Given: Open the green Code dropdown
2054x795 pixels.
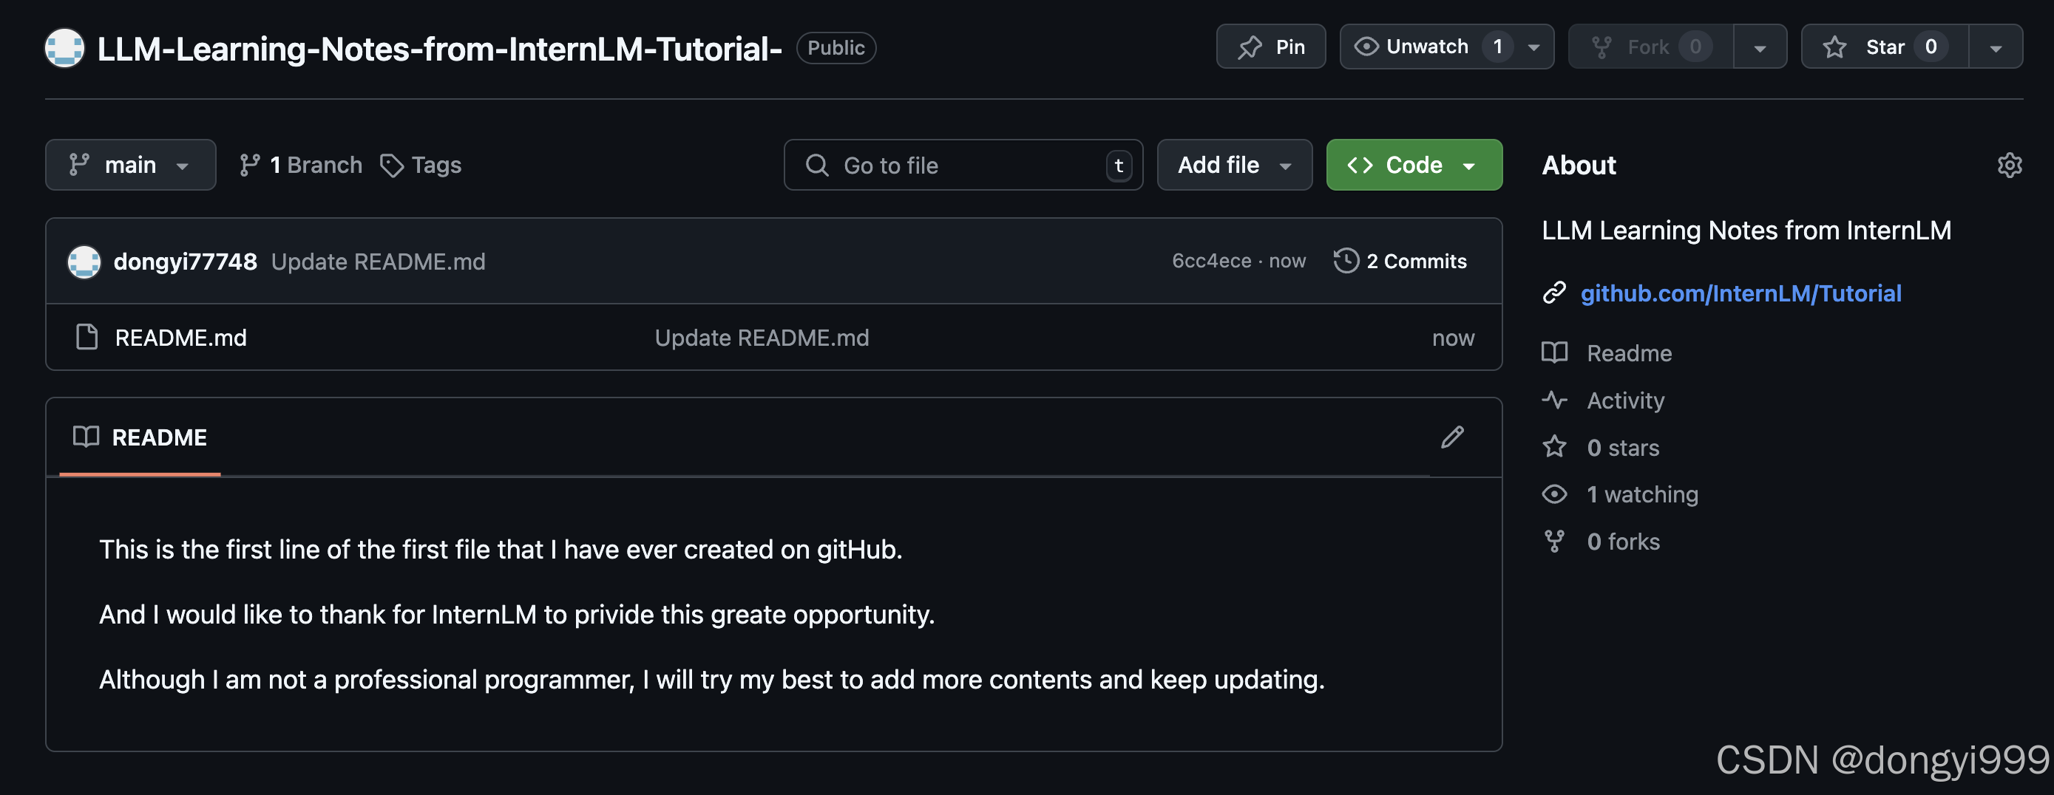Looking at the screenshot, I should click(1414, 165).
